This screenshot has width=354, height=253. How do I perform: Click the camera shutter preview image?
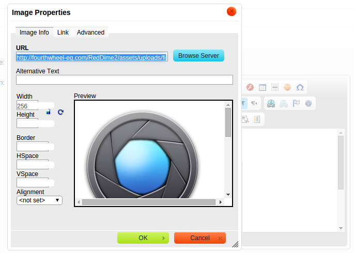[143, 155]
